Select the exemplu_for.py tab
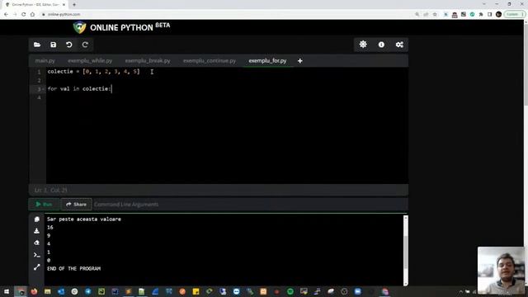528x297 pixels. coord(267,61)
